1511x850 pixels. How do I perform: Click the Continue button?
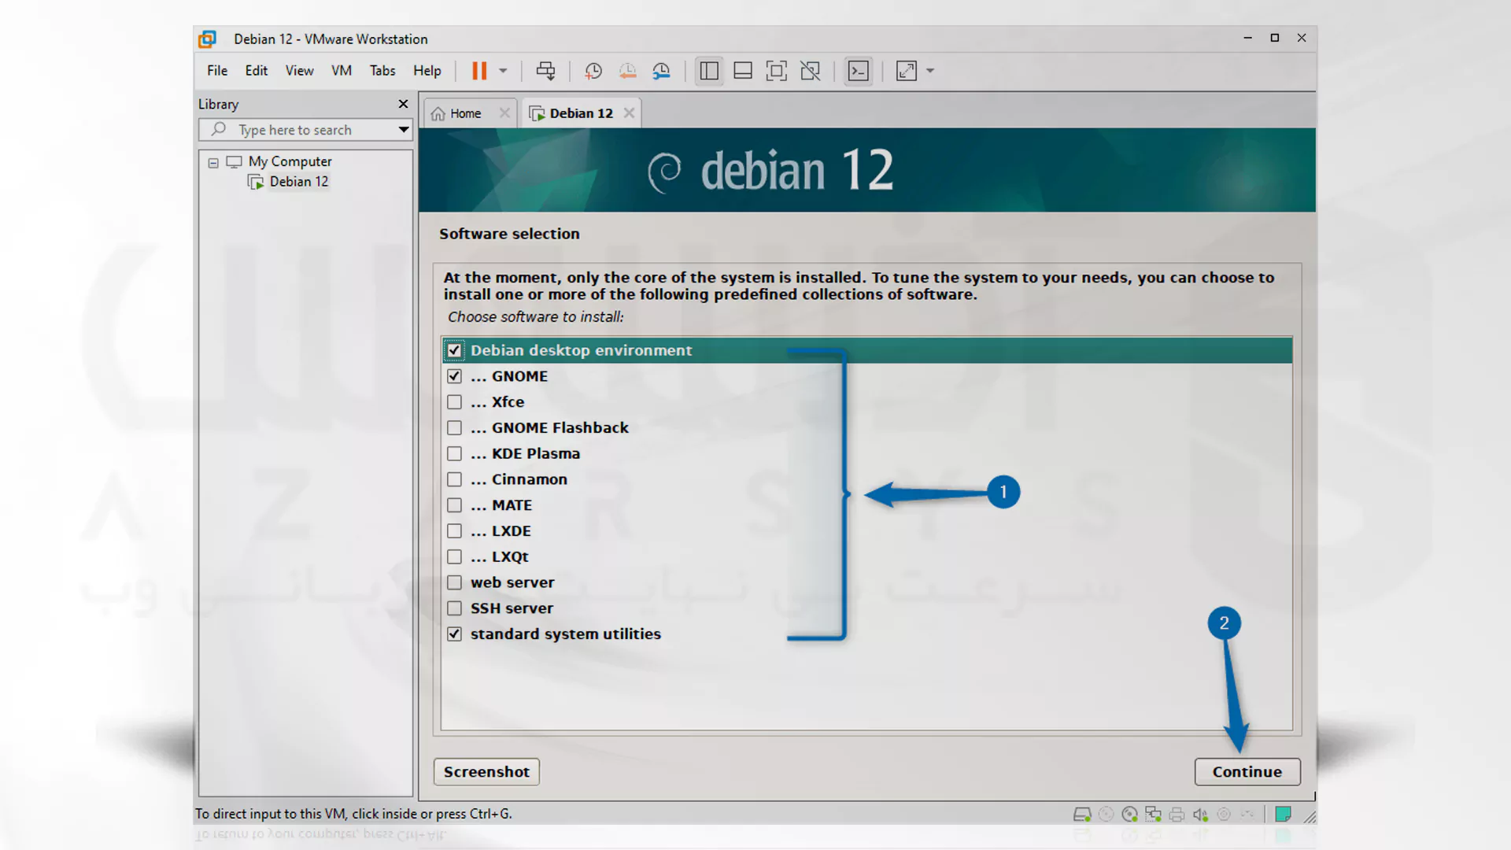click(1247, 772)
